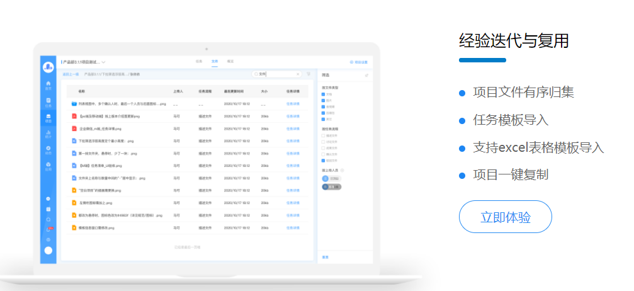Click the pin icon in 筛选 panel header
The height and width of the screenshot is (291, 634).
coord(366,75)
